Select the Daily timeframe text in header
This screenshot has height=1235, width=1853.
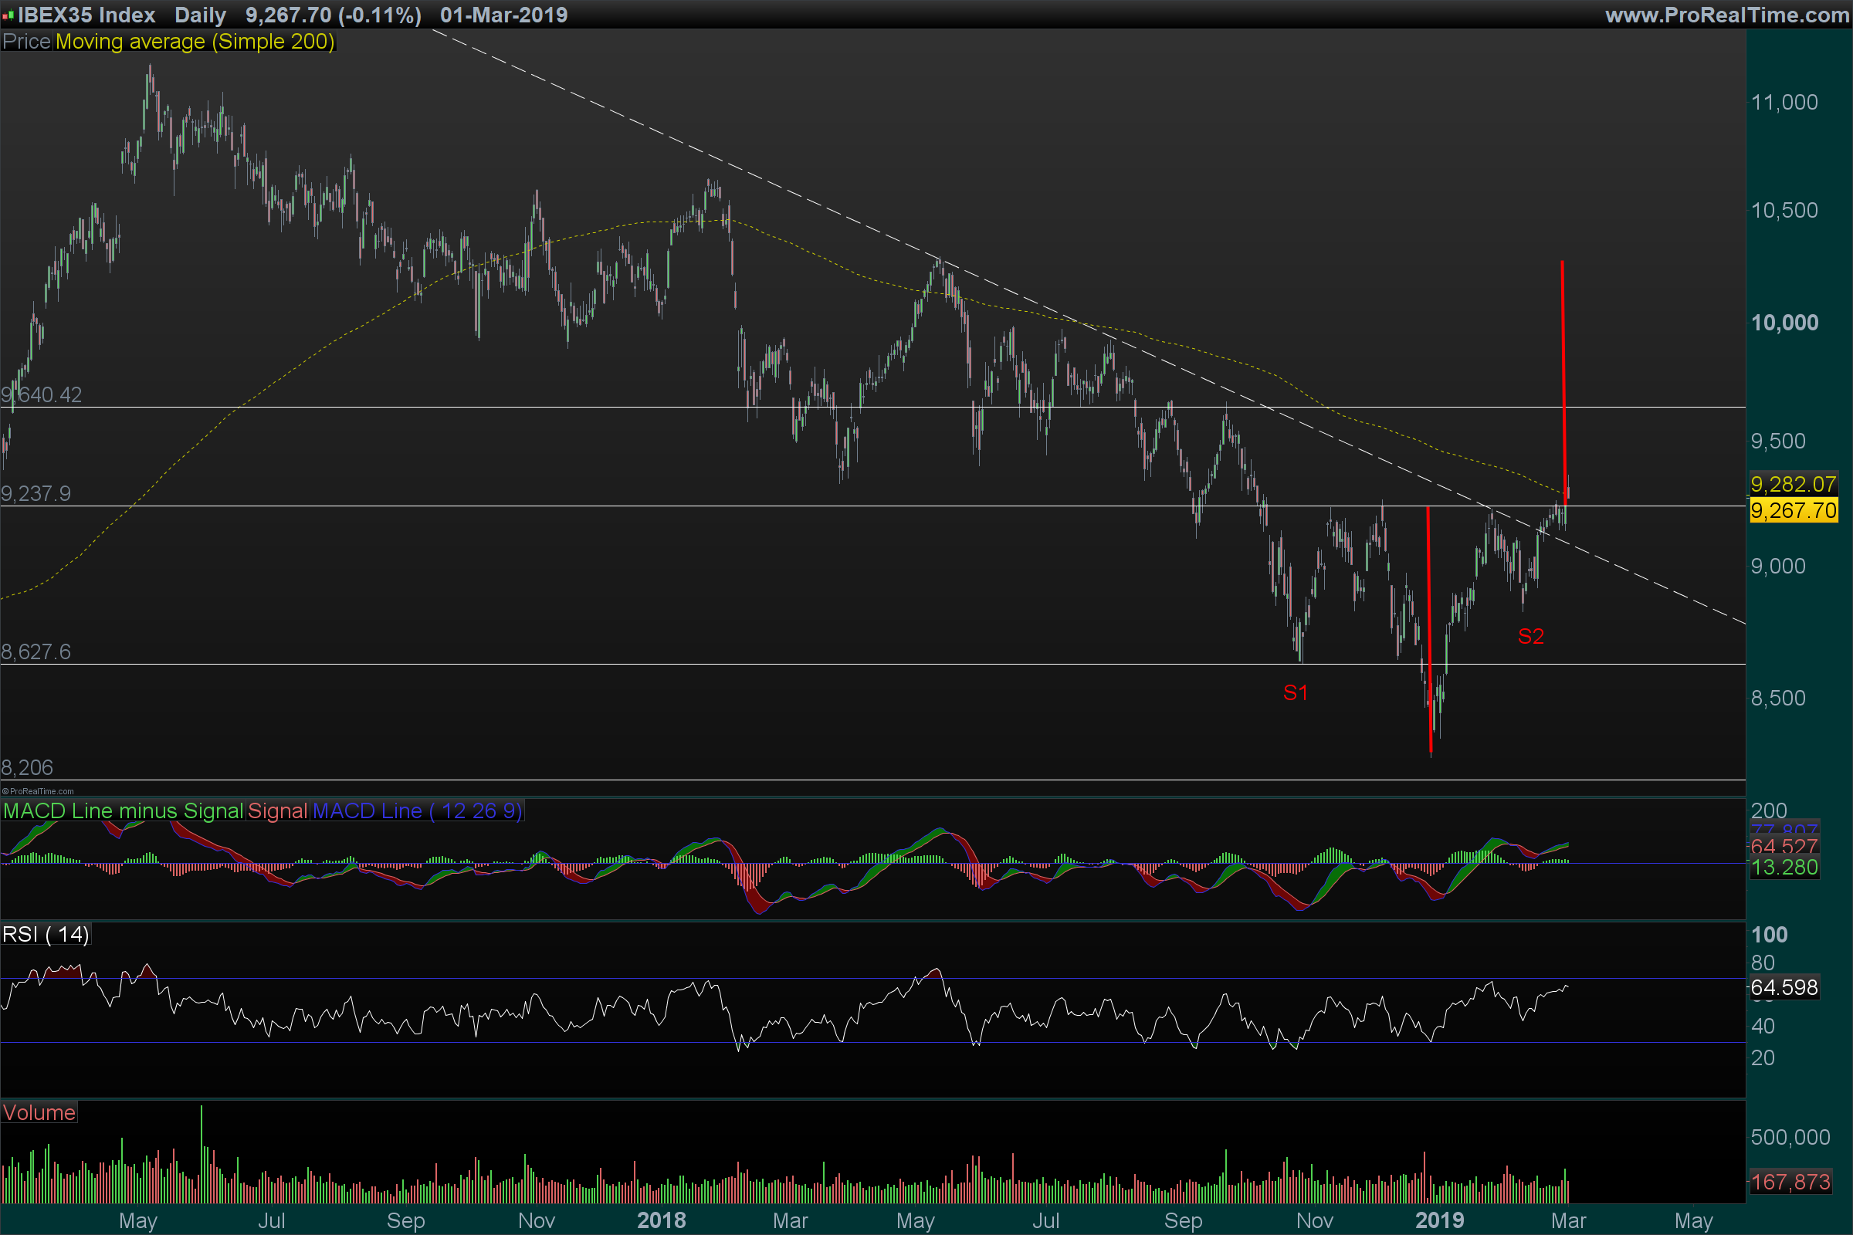point(200,15)
